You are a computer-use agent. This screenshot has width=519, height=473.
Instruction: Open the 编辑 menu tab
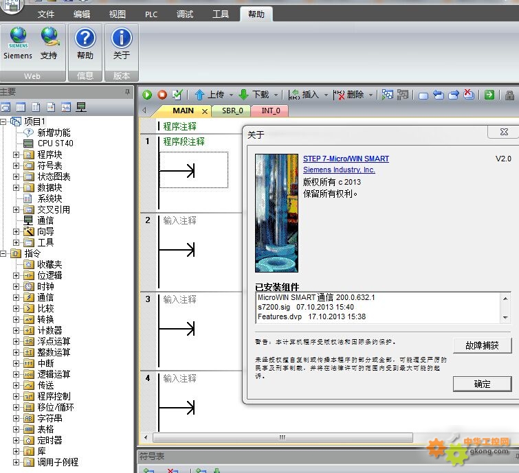[x=81, y=14]
